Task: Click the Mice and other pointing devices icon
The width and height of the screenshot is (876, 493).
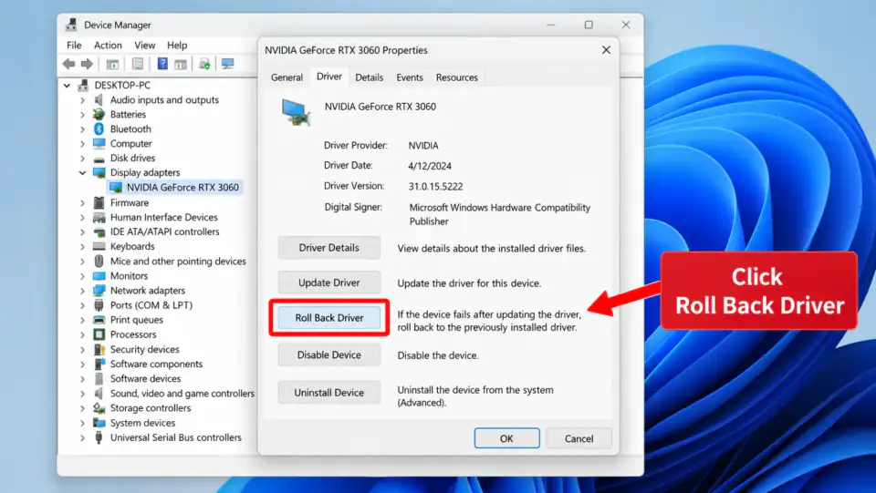Action: (x=99, y=261)
